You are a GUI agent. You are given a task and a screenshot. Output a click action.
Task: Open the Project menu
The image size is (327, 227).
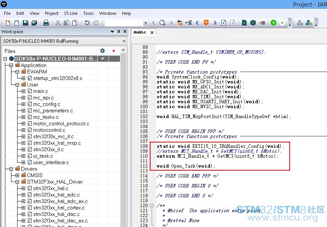(52, 13)
